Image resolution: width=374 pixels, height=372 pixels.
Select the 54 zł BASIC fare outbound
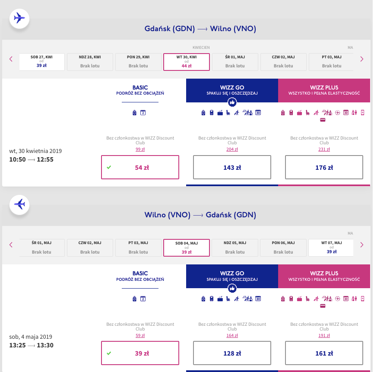140,168
